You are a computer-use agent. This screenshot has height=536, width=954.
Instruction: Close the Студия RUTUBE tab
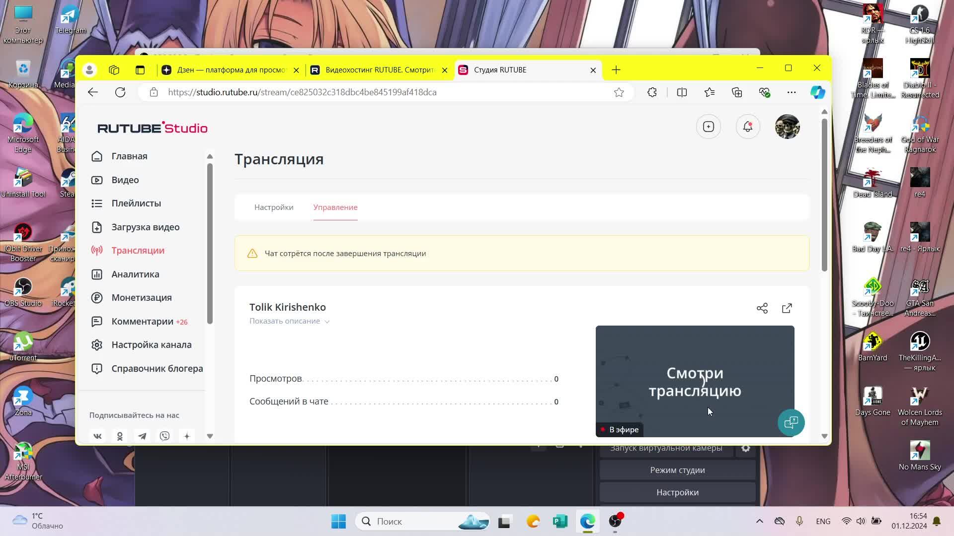click(x=593, y=70)
